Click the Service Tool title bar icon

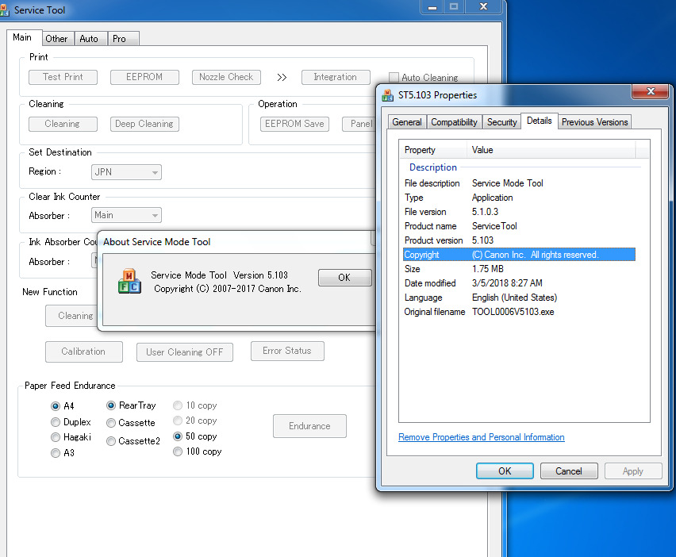[4, 10]
